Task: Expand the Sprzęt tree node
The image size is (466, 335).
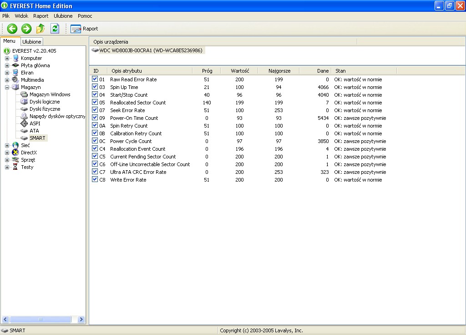Action: click(x=7, y=160)
